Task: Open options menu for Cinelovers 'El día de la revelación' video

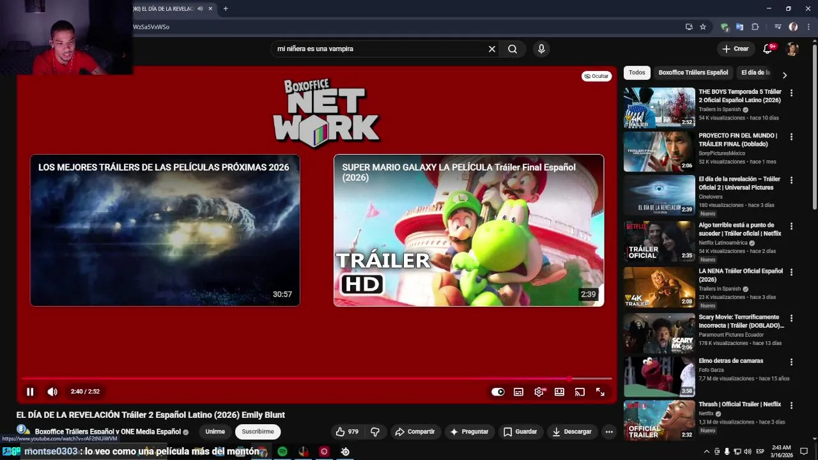Action: [791, 180]
